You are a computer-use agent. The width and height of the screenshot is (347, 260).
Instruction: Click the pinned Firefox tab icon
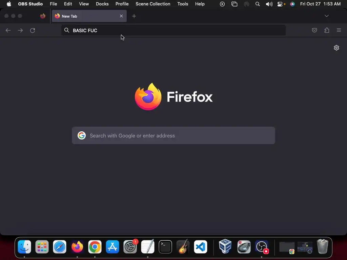tap(43, 16)
